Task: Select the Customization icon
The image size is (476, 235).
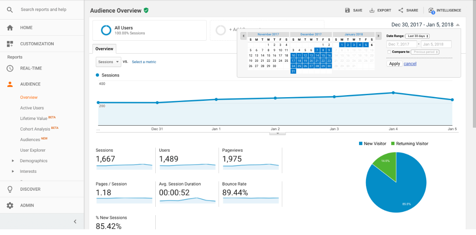Action: (9, 44)
